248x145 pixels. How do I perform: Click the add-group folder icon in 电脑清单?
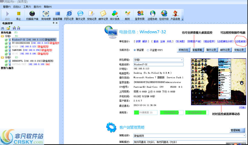tap(8, 28)
